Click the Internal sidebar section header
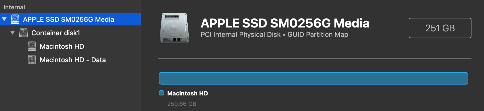 click(x=14, y=7)
